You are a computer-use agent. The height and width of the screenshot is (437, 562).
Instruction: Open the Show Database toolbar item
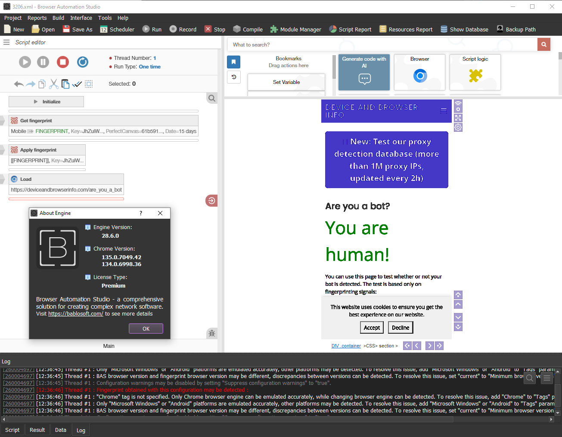pyautogui.click(x=464, y=29)
